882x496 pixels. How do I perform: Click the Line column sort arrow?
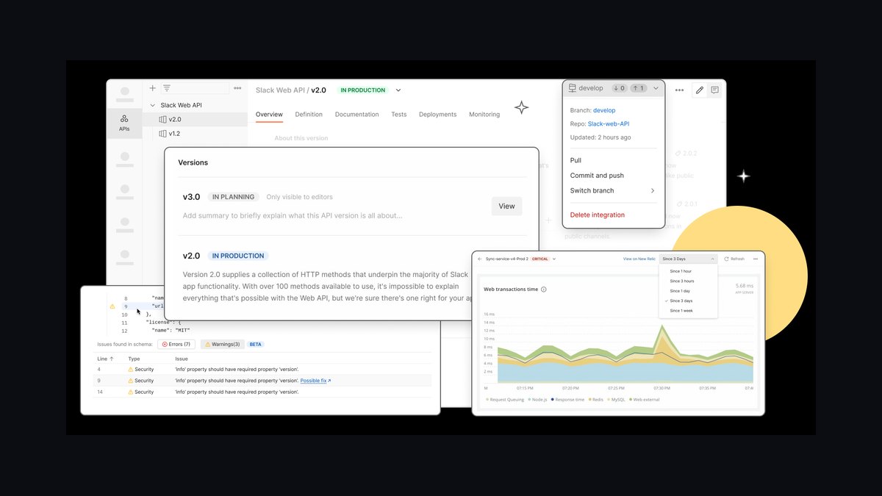click(113, 359)
